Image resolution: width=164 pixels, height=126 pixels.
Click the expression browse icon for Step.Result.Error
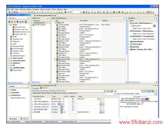[x=101, y=112]
